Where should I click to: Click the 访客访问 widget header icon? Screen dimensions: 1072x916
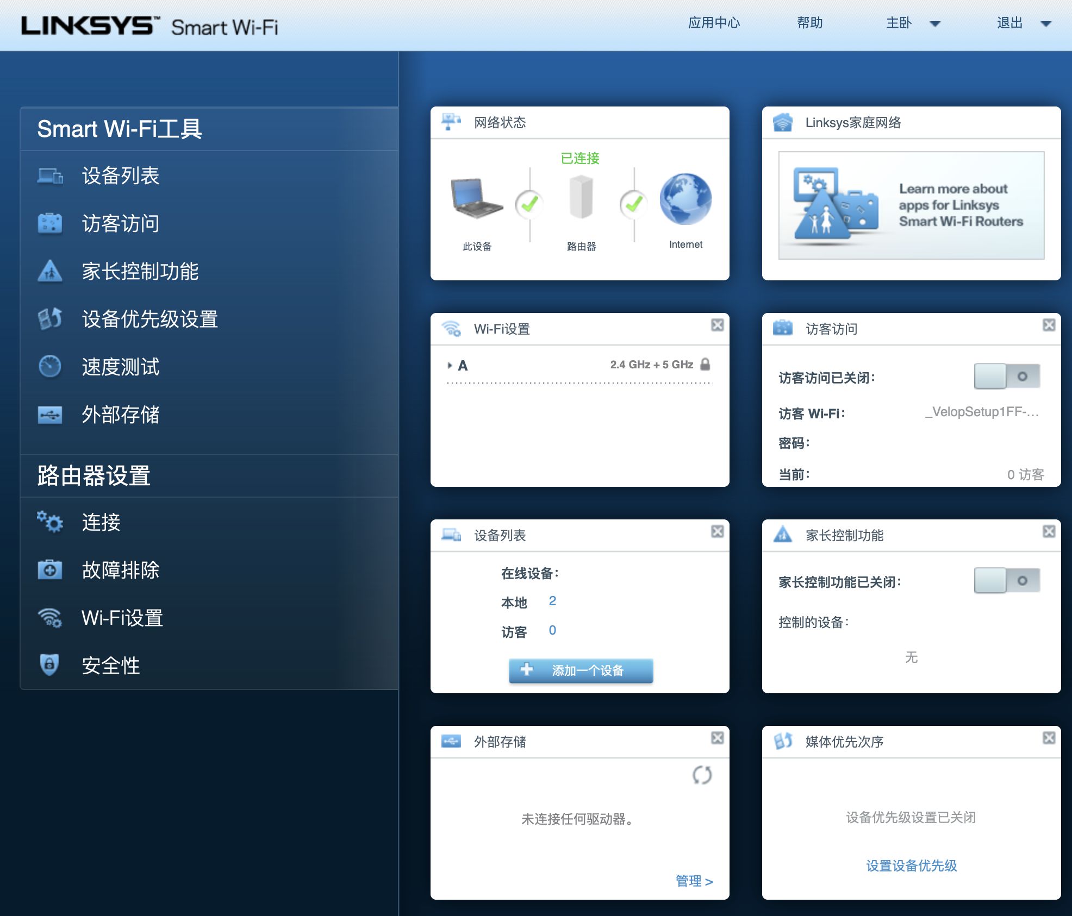(783, 328)
